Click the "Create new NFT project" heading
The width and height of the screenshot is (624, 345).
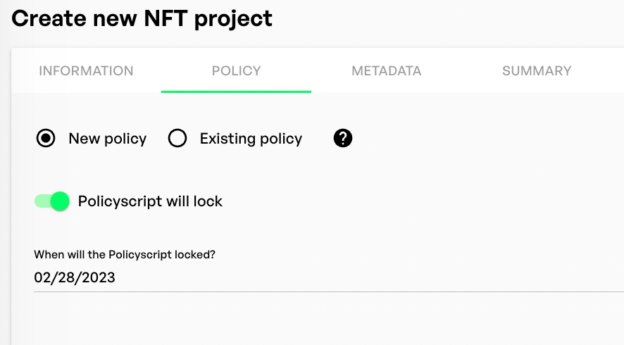(x=142, y=18)
